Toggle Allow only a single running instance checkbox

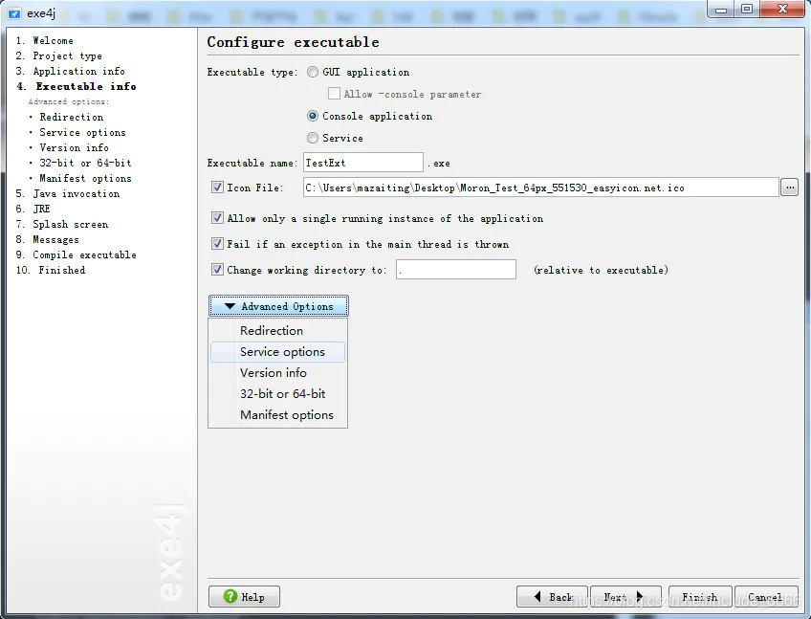[217, 218]
